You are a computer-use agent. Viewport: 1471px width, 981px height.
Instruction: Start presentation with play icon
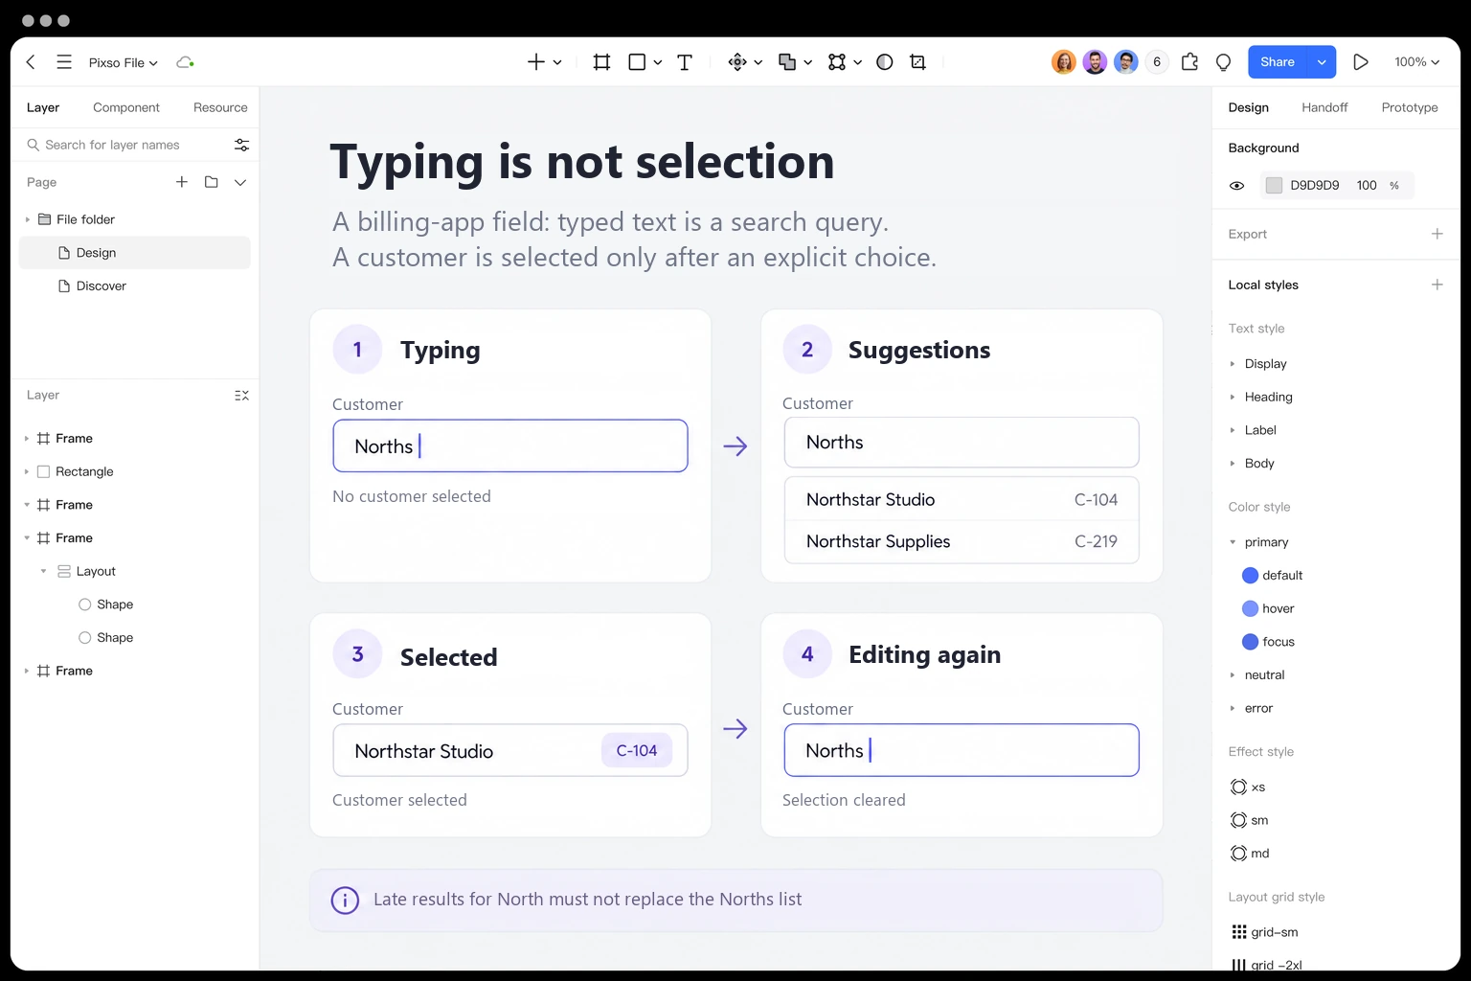point(1360,62)
